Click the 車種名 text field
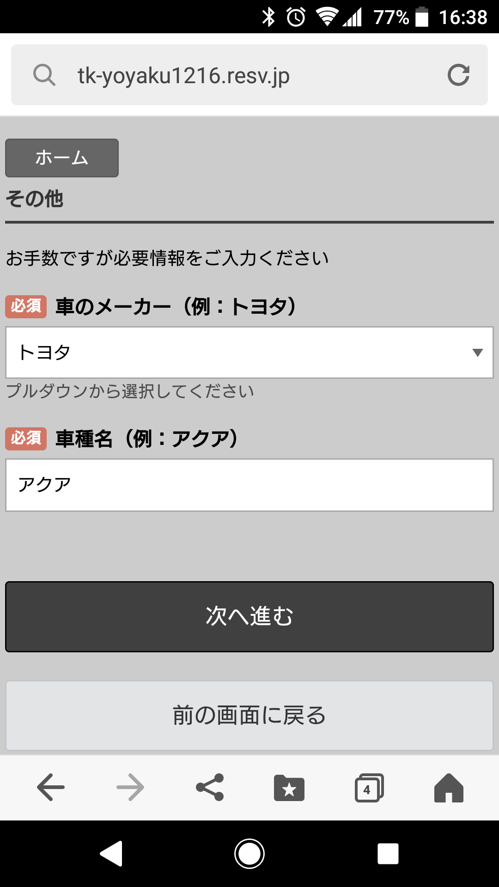499x887 pixels. 249,485
